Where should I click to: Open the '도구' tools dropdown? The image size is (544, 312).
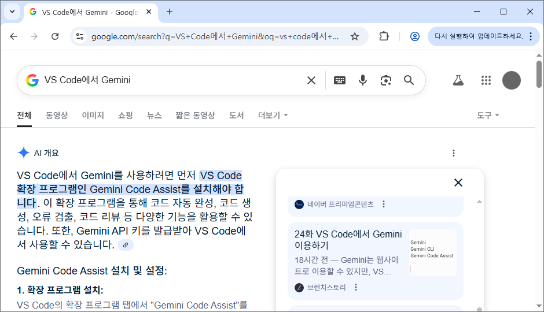488,116
